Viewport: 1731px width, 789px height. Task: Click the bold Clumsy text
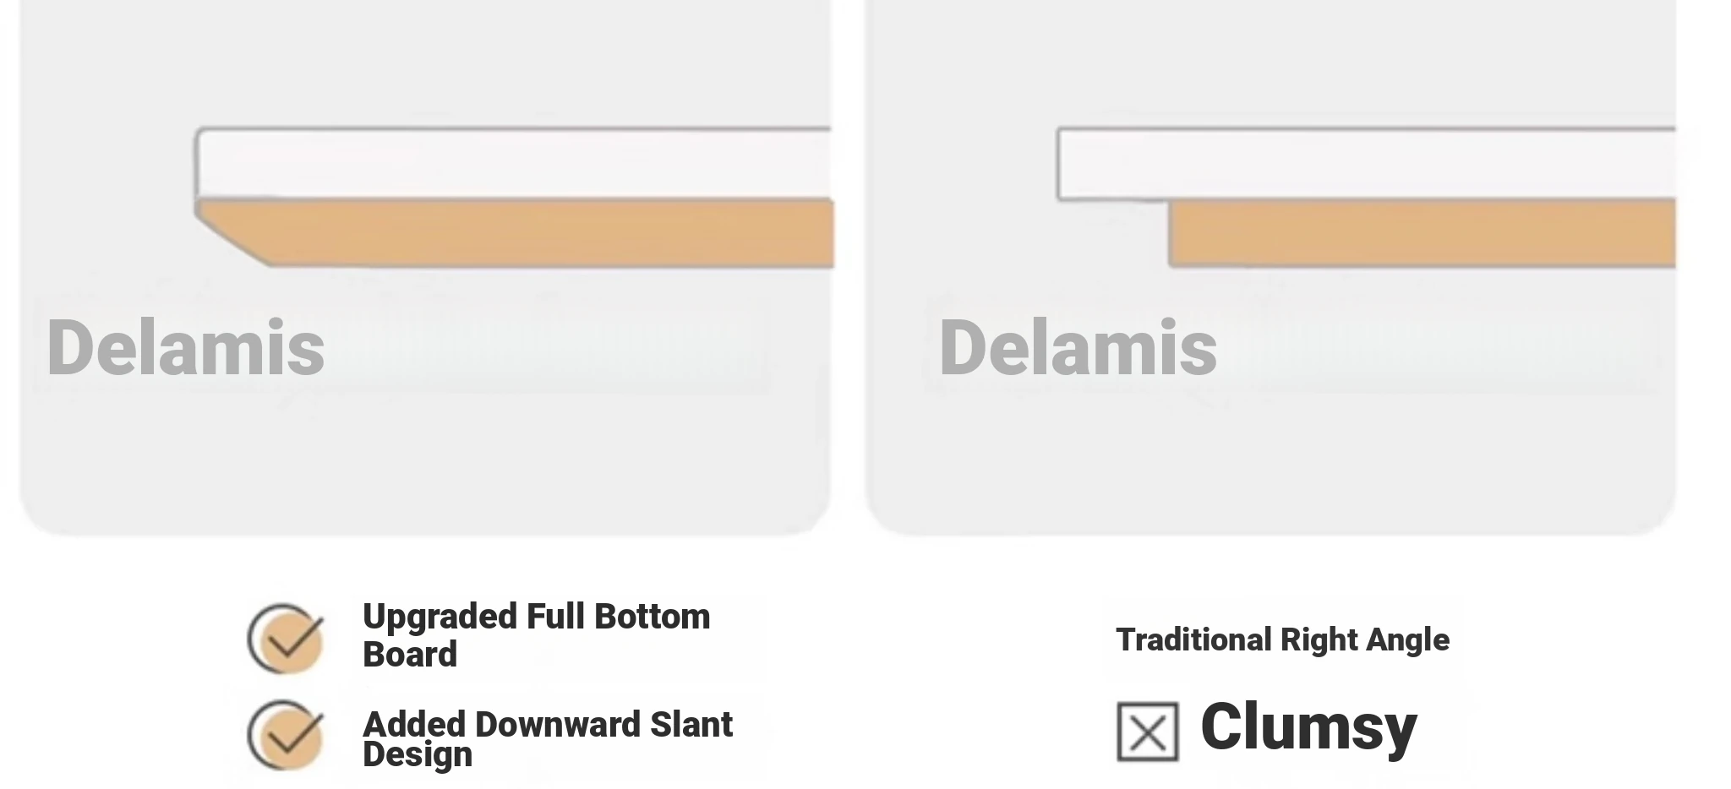click(x=1308, y=727)
